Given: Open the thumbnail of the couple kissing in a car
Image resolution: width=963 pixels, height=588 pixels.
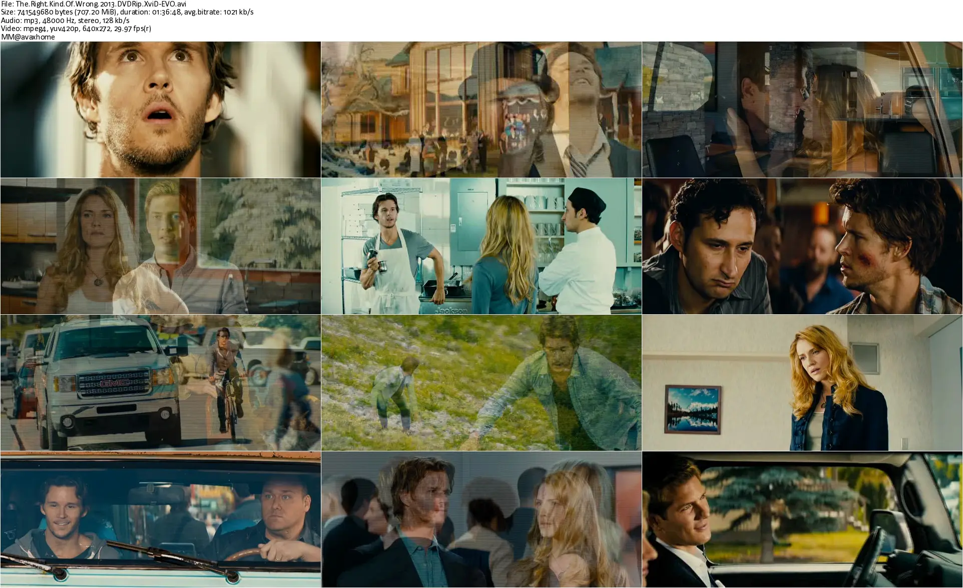Looking at the screenshot, I should point(802,110).
